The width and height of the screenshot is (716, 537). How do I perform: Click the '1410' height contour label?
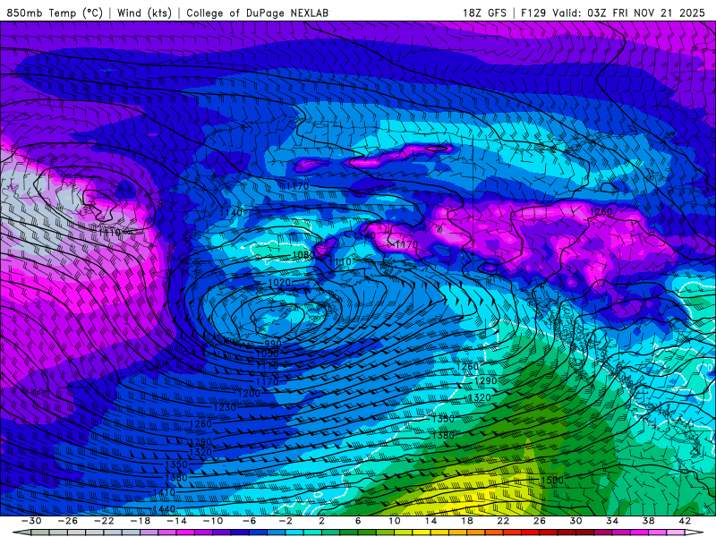(x=164, y=492)
